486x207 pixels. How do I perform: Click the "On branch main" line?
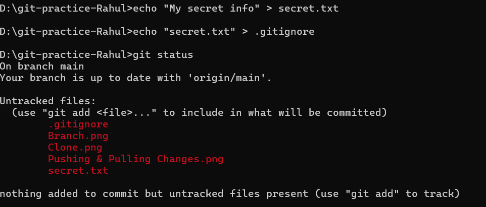coord(42,66)
